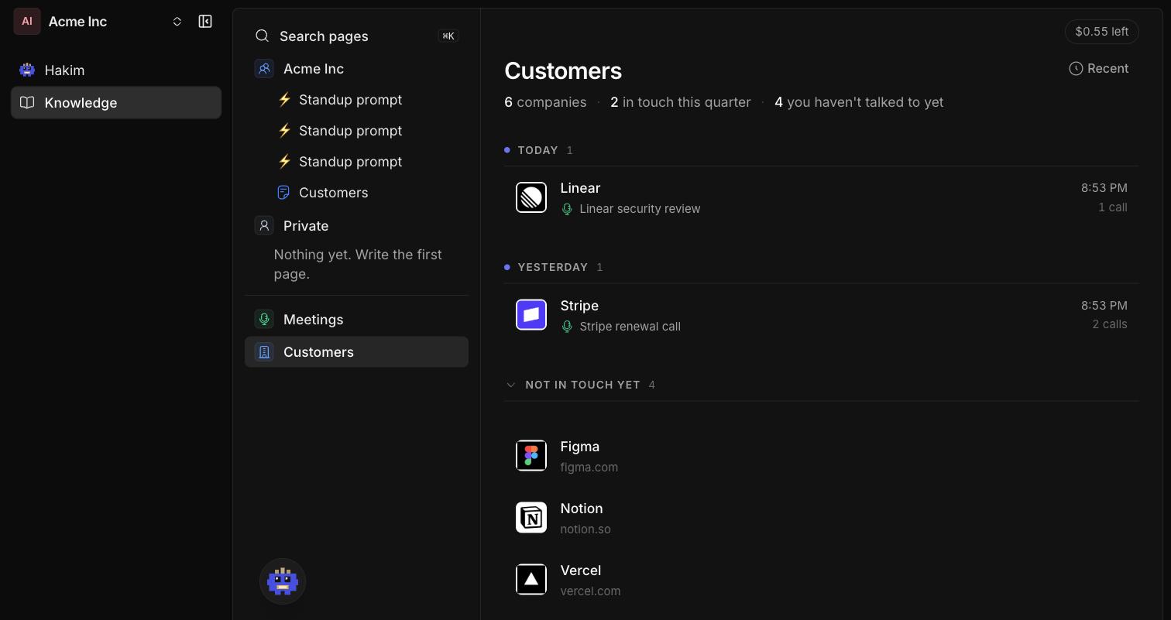Click the $0.55 left balance badge

pos(1101,32)
